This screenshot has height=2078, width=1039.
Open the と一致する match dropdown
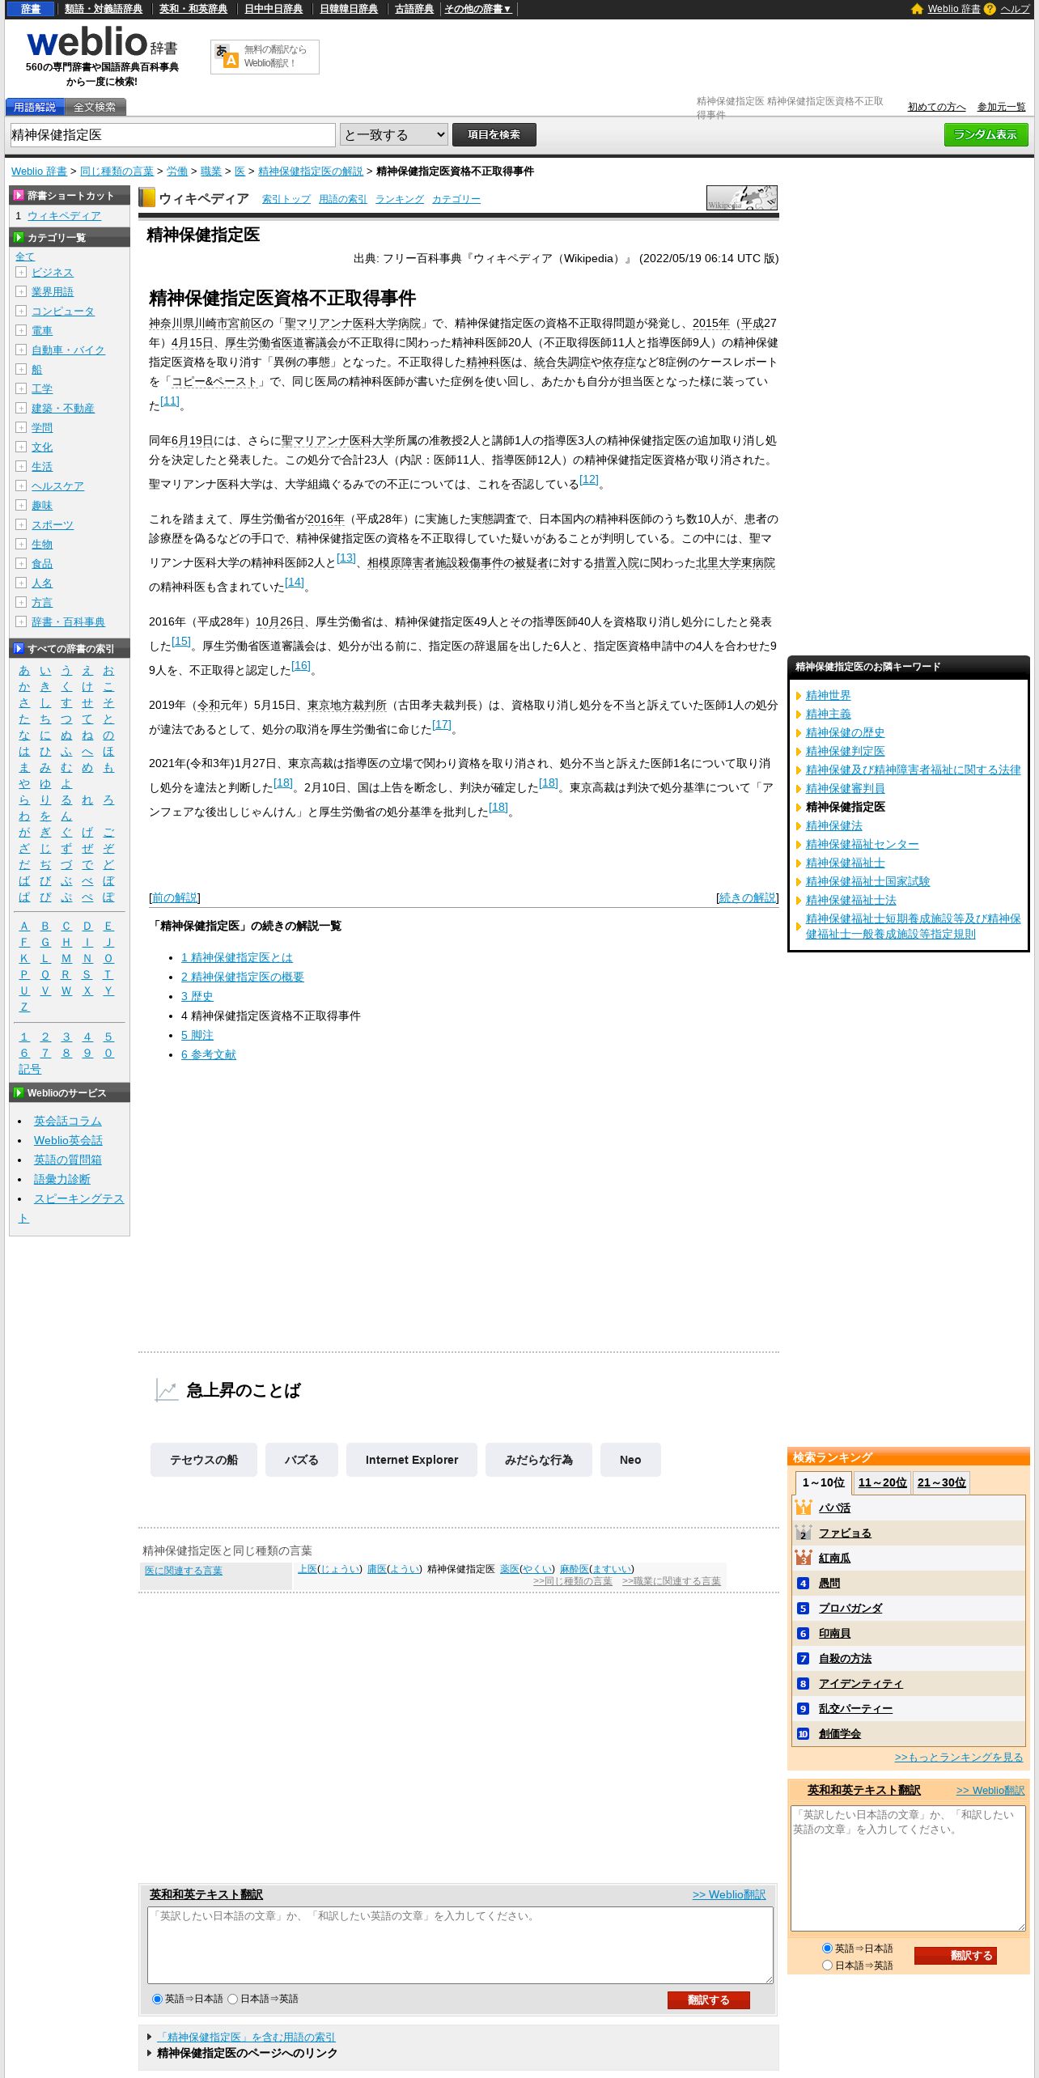(x=394, y=134)
